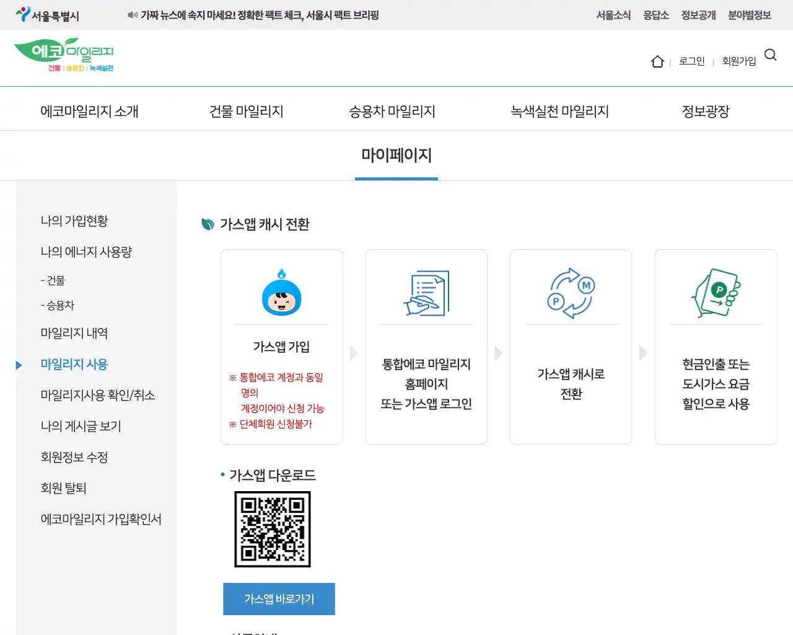The width and height of the screenshot is (793, 635).
Task: Open 회원 탈퇴 in sidebar
Action: coord(63,488)
